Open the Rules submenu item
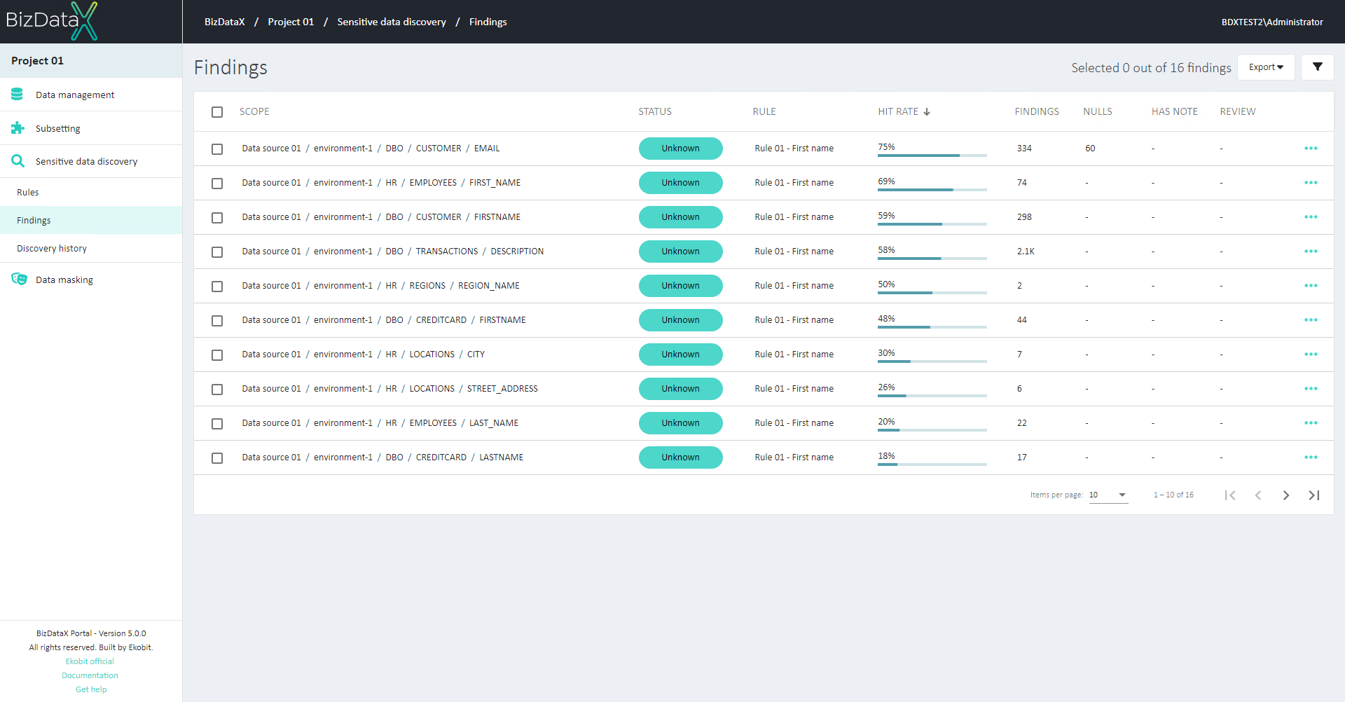 (x=91, y=192)
